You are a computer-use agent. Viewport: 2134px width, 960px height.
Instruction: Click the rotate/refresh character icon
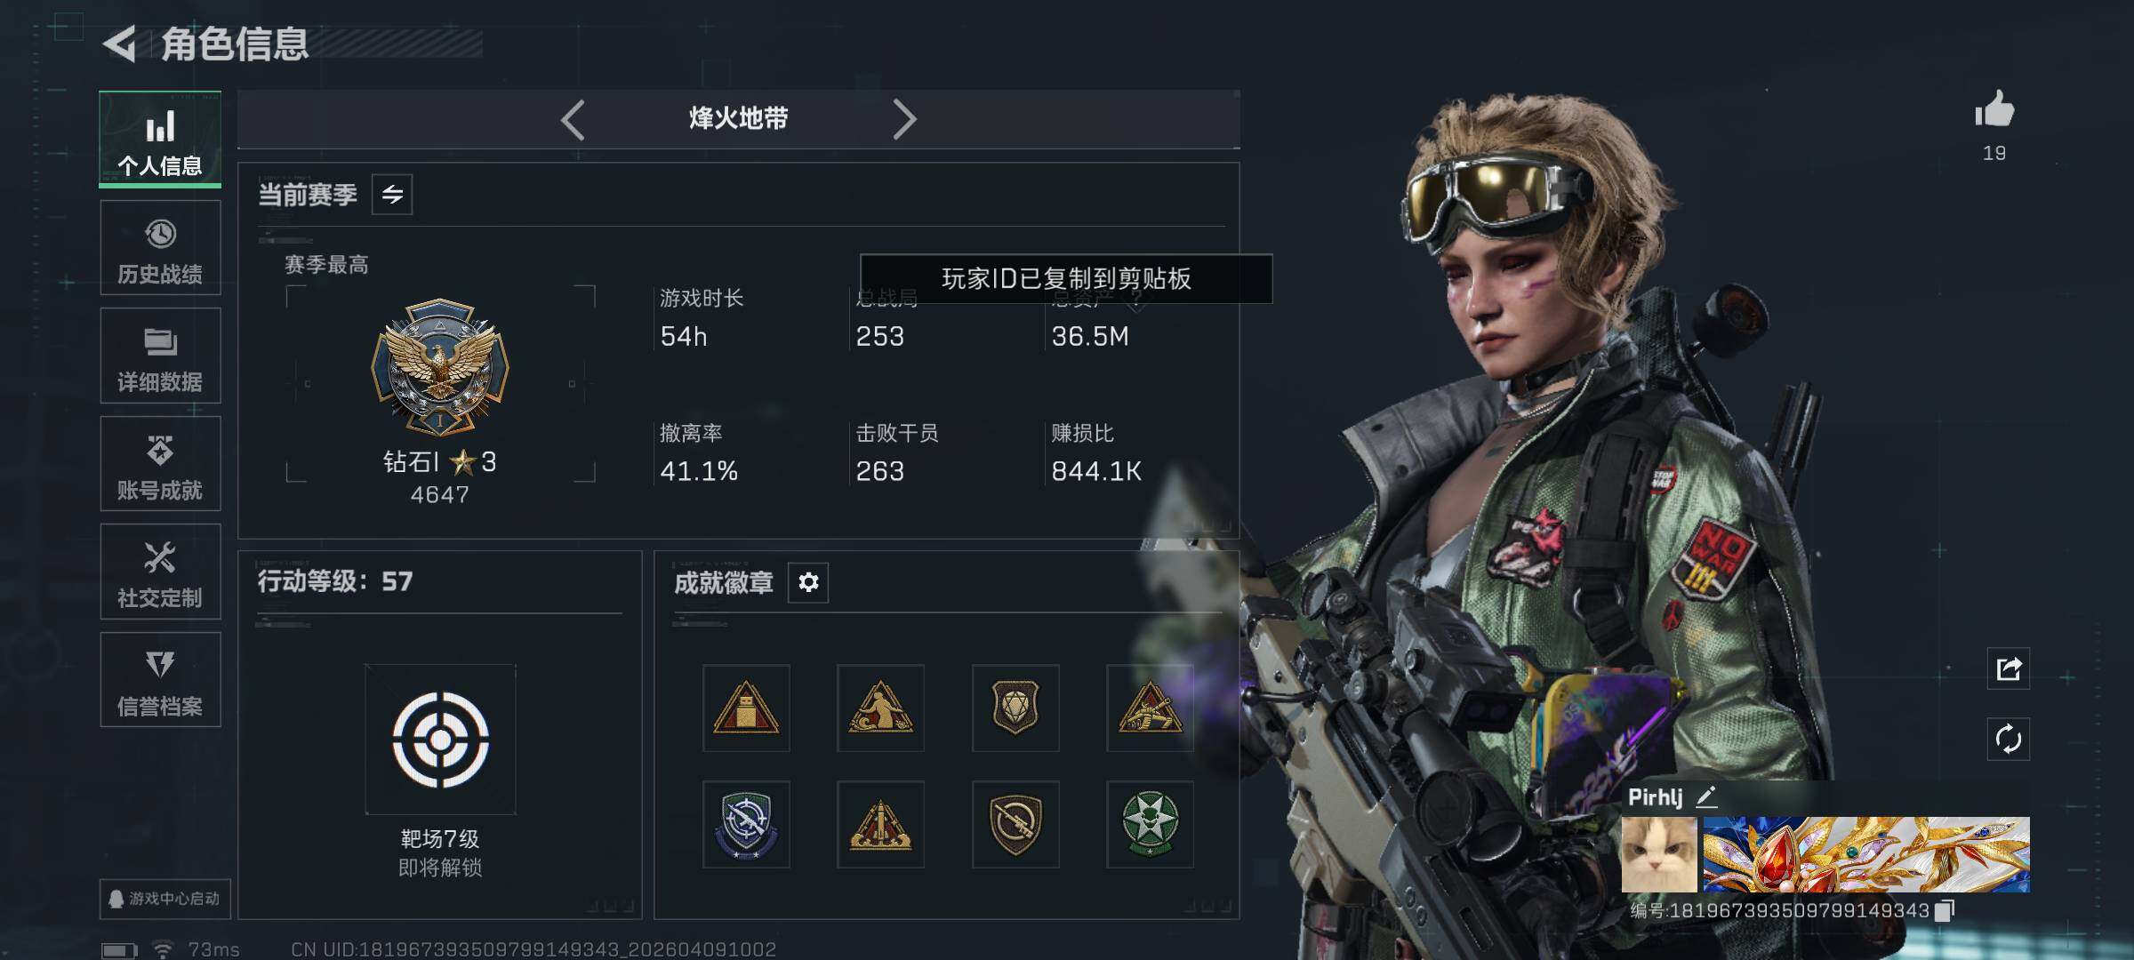(2009, 739)
